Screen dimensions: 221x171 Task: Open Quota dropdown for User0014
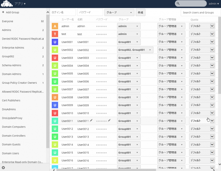[202, 145]
